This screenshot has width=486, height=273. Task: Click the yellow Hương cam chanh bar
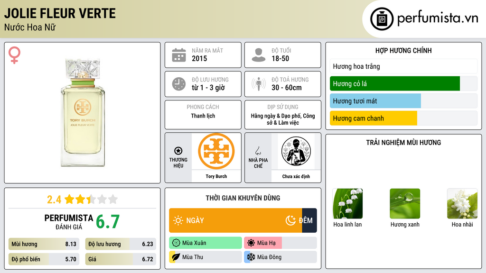click(x=374, y=118)
